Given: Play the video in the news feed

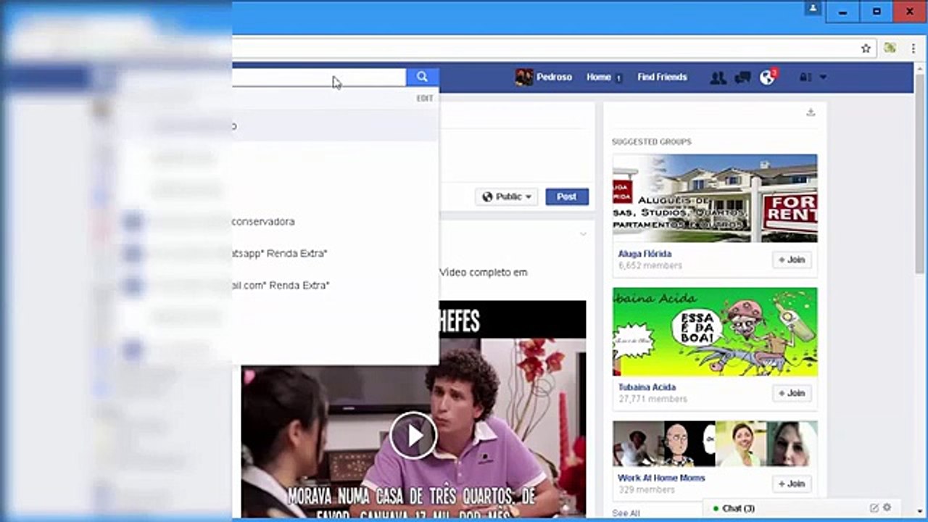Looking at the screenshot, I should pos(413,435).
